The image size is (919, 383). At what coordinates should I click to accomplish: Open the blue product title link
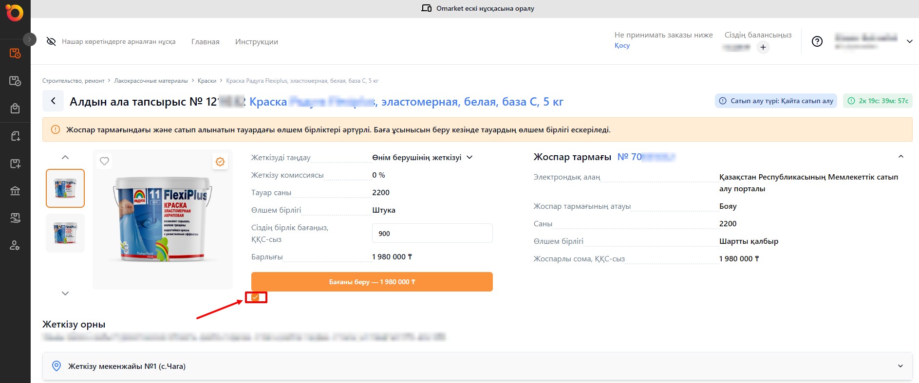[x=406, y=102]
